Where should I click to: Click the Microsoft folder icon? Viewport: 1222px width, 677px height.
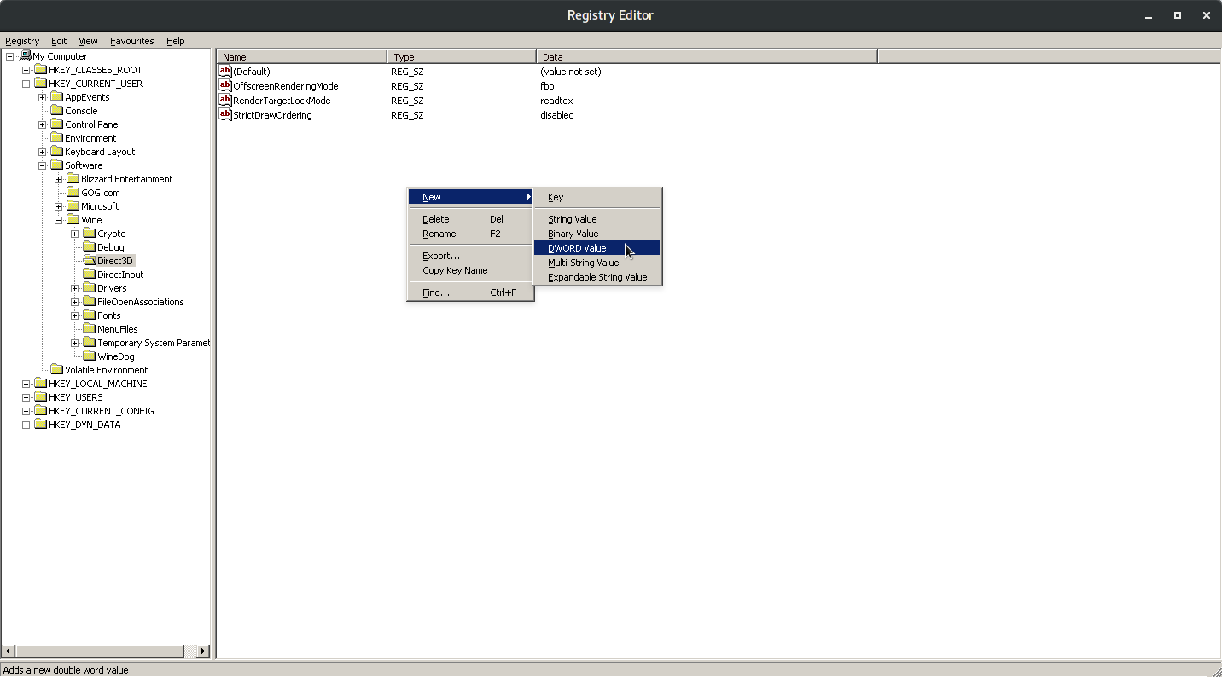point(73,206)
